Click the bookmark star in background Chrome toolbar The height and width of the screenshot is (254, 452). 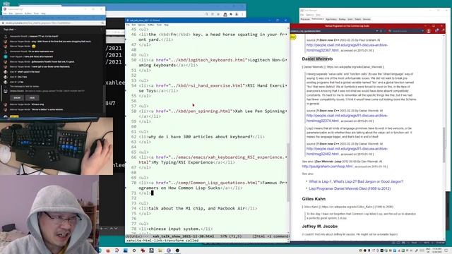[218, 14]
